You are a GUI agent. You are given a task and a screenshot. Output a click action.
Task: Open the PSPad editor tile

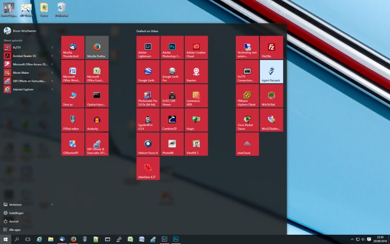[73, 120]
